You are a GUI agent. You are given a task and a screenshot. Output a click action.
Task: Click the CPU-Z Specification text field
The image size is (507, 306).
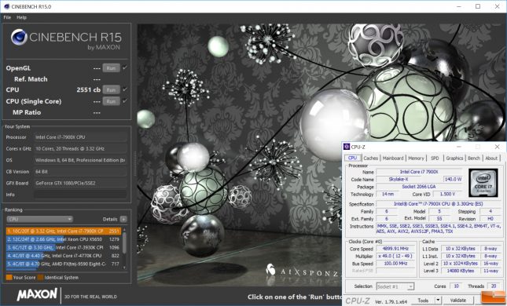[x=438, y=204]
